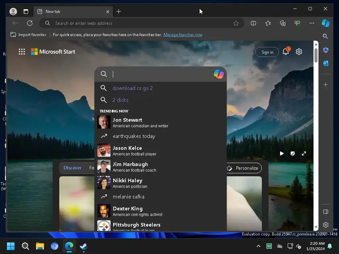
Task: Open the Collections icon
Action: click(283, 23)
